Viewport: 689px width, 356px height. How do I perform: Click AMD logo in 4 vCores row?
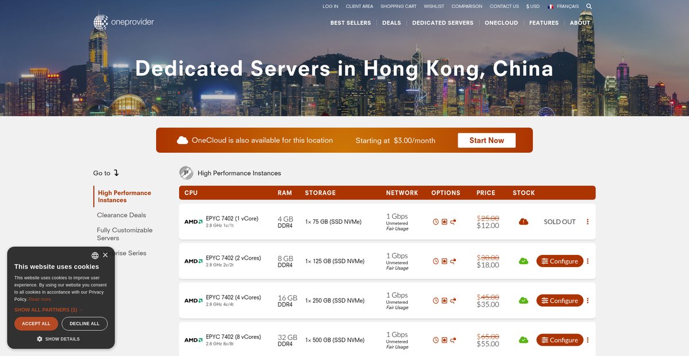(x=193, y=300)
